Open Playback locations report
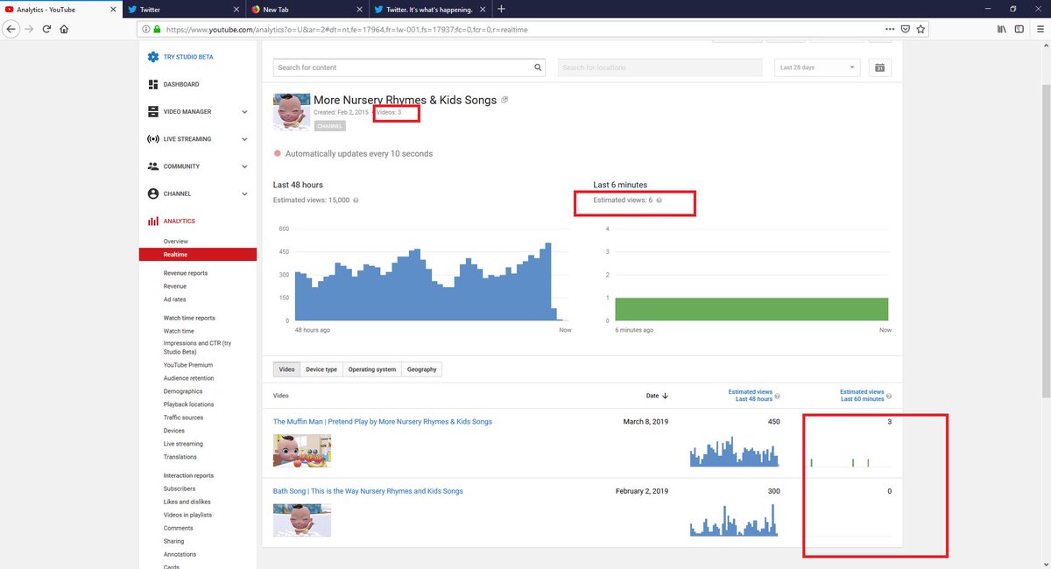Screen dimensions: 1051x569 [x=188, y=404]
